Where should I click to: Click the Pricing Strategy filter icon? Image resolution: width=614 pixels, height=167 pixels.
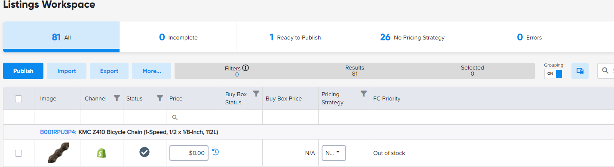[364, 94]
